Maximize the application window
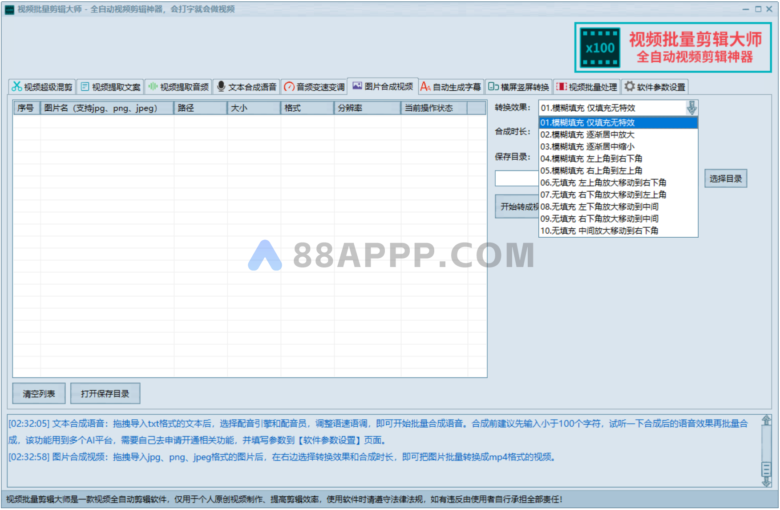Screen dimensions: 780x510 tap(758, 9)
